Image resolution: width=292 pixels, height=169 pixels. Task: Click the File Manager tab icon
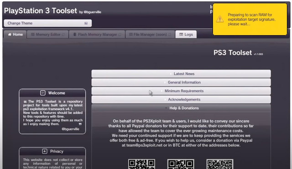131,35
